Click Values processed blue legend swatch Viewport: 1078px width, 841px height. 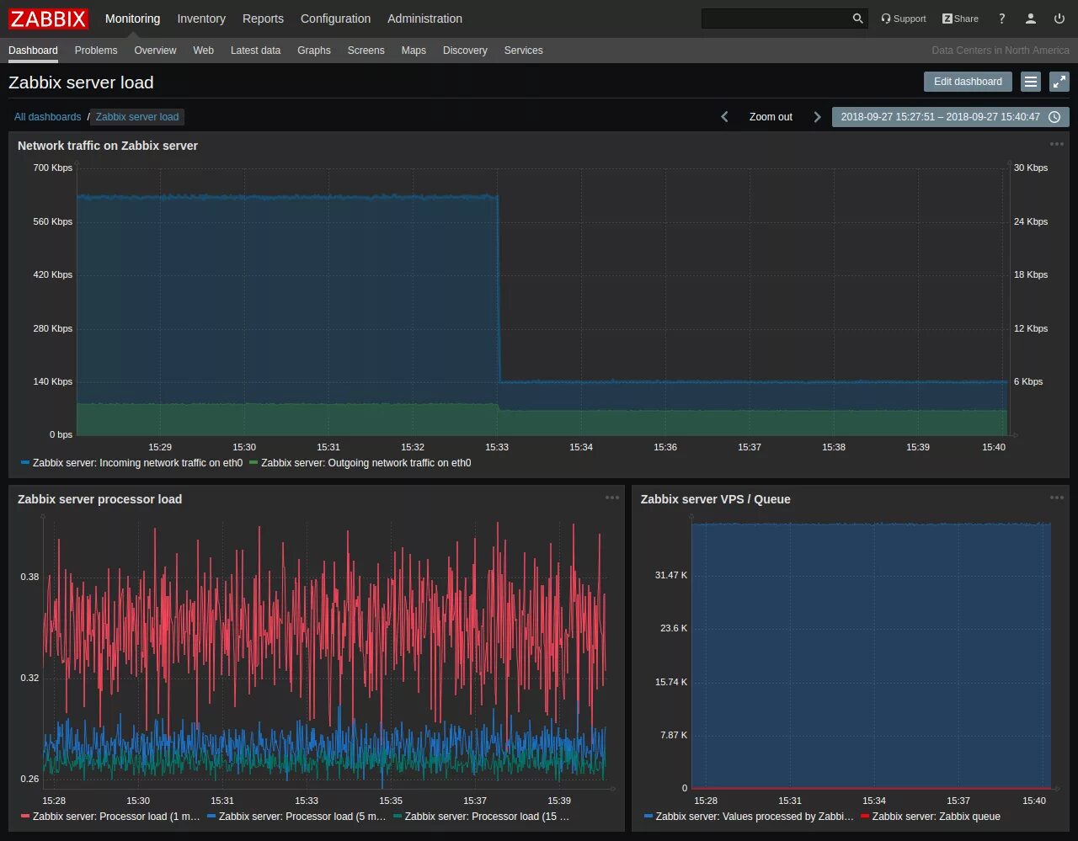coord(648,817)
